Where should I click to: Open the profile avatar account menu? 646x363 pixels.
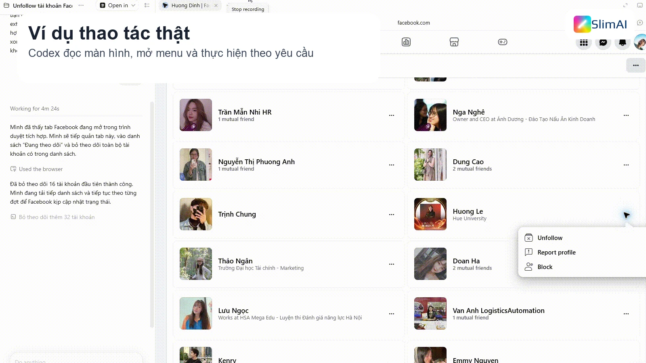point(640,42)
